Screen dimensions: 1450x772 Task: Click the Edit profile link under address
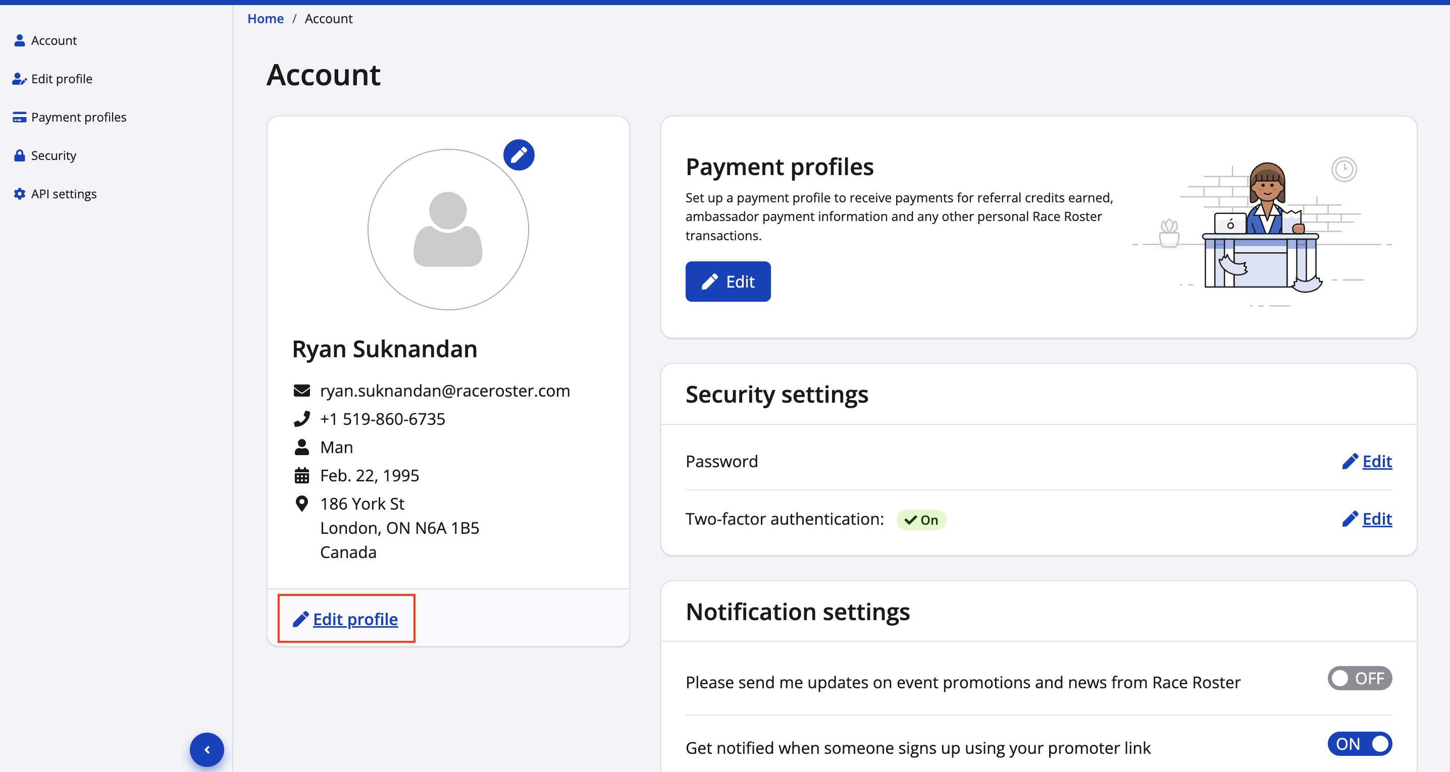pyautogui.click(x=354, y=619)
